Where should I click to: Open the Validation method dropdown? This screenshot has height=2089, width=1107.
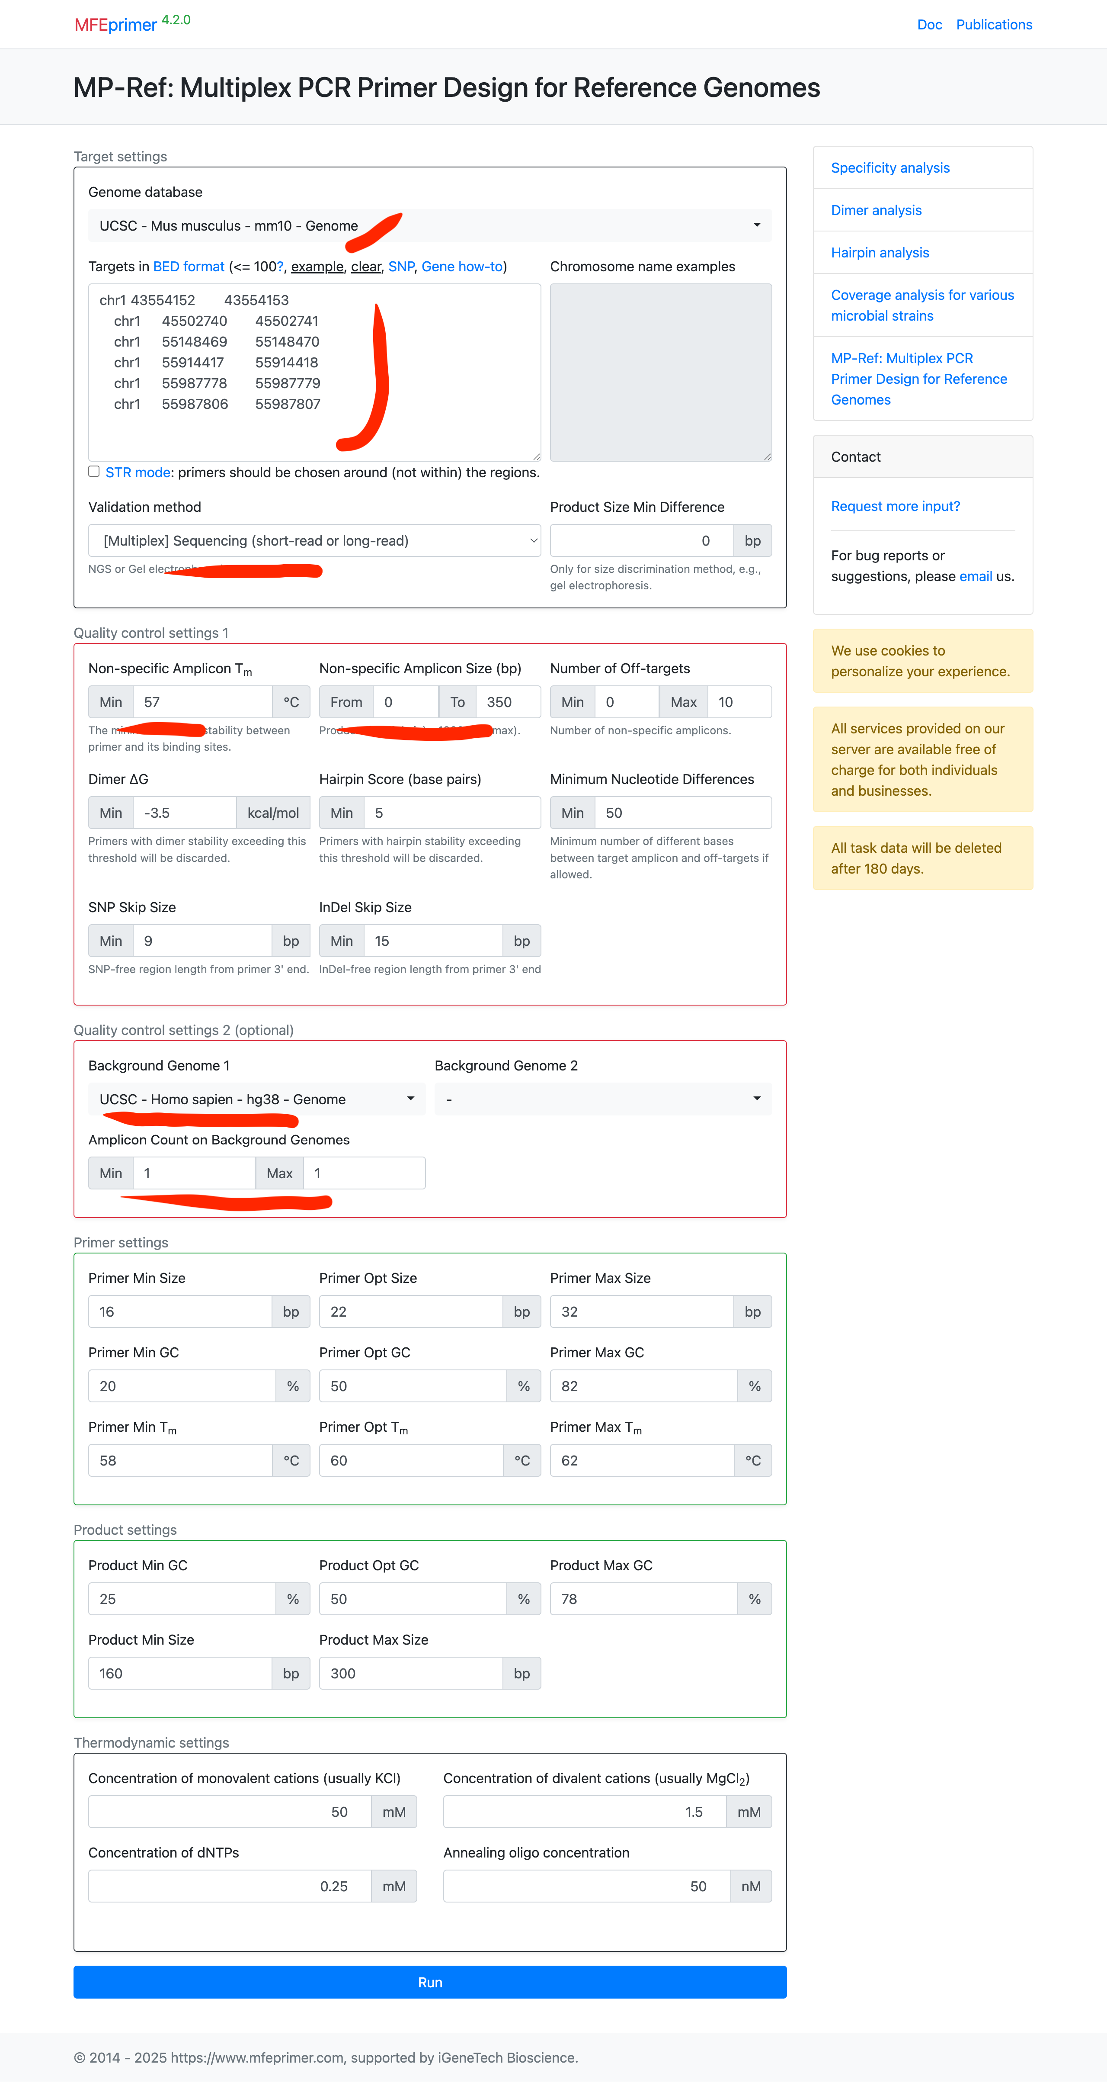[314, 540]
